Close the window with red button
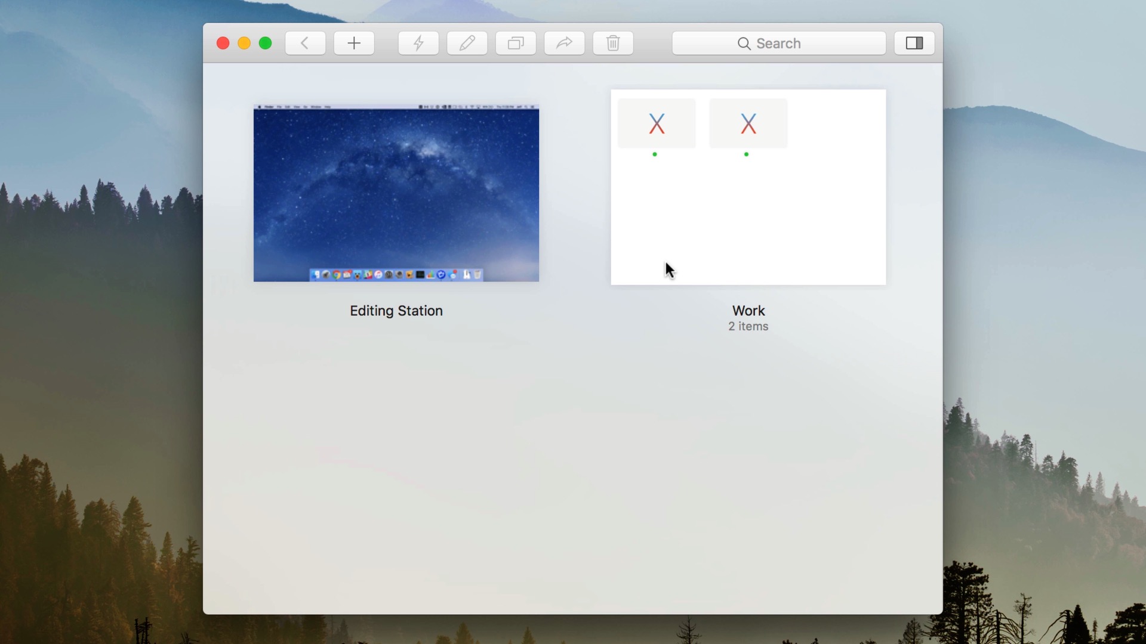This screenshot has width=1146, height=644. (223, 43)
